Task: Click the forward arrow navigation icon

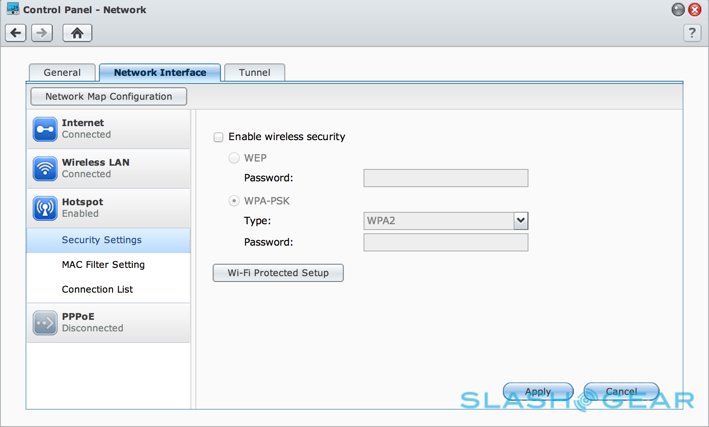Action: pos(42,33)
